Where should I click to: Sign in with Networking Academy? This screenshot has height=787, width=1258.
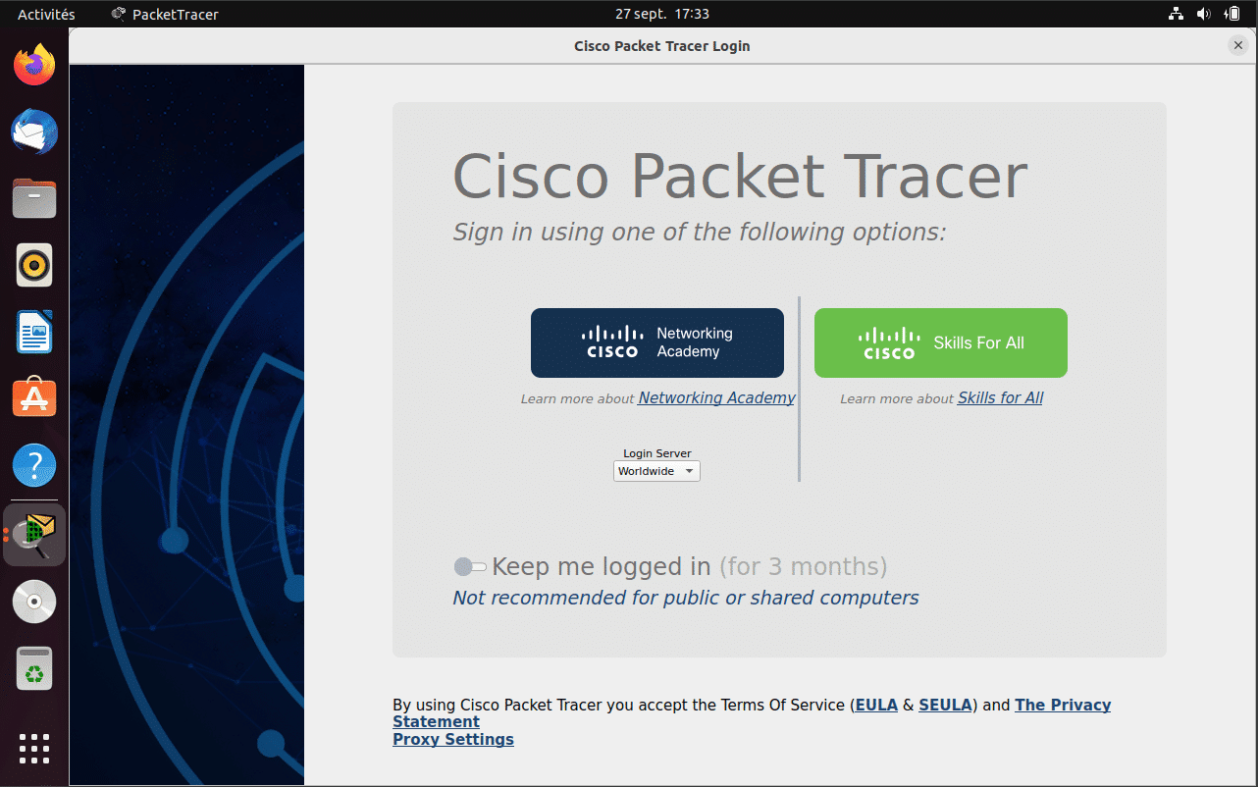656,342
